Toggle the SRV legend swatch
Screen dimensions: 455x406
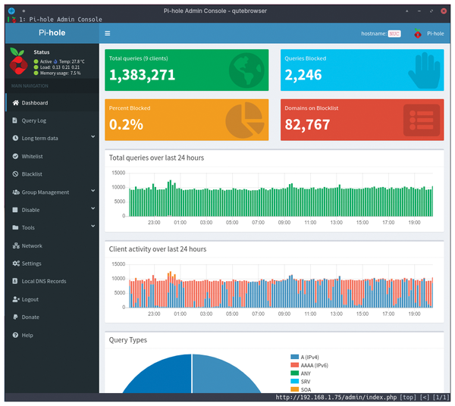[x=294, y=381]
